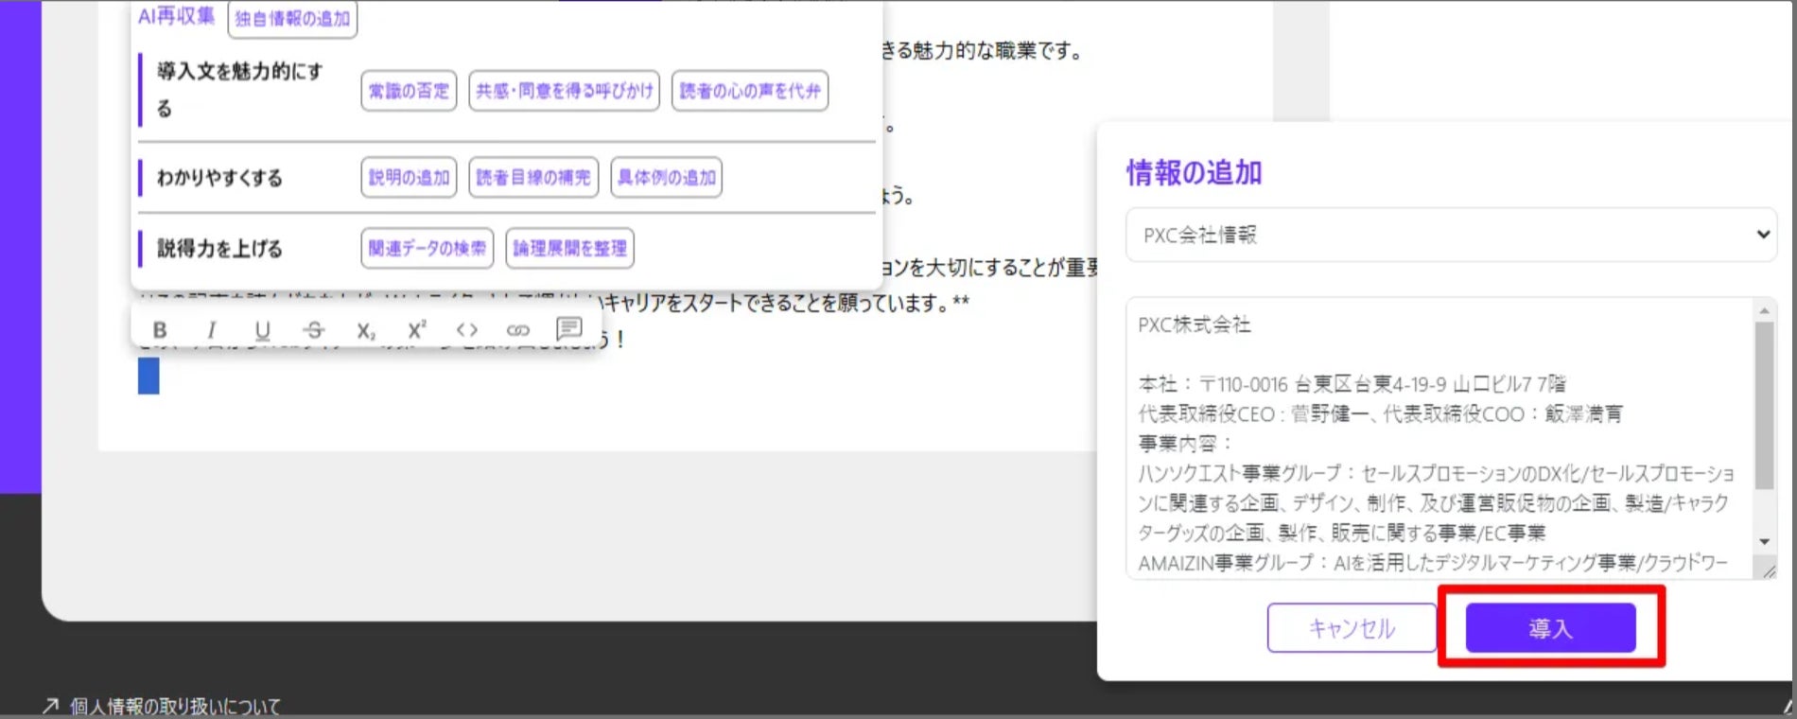Click the わかりやすくする row label
Screen dimensions: 1797x719
click(219, 178)
